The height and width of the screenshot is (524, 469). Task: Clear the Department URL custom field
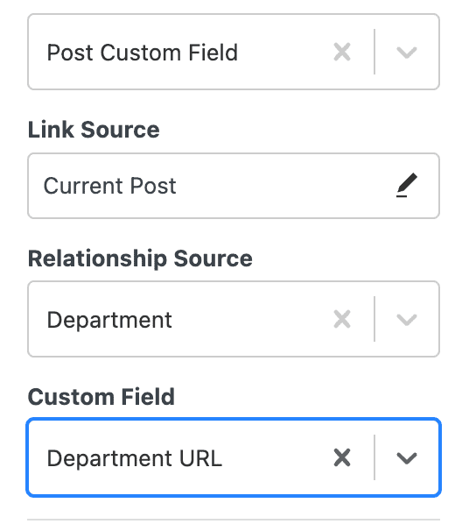342,457
